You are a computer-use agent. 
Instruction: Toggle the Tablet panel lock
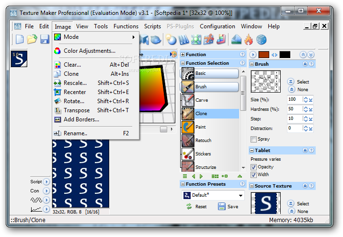click(305, 150)
